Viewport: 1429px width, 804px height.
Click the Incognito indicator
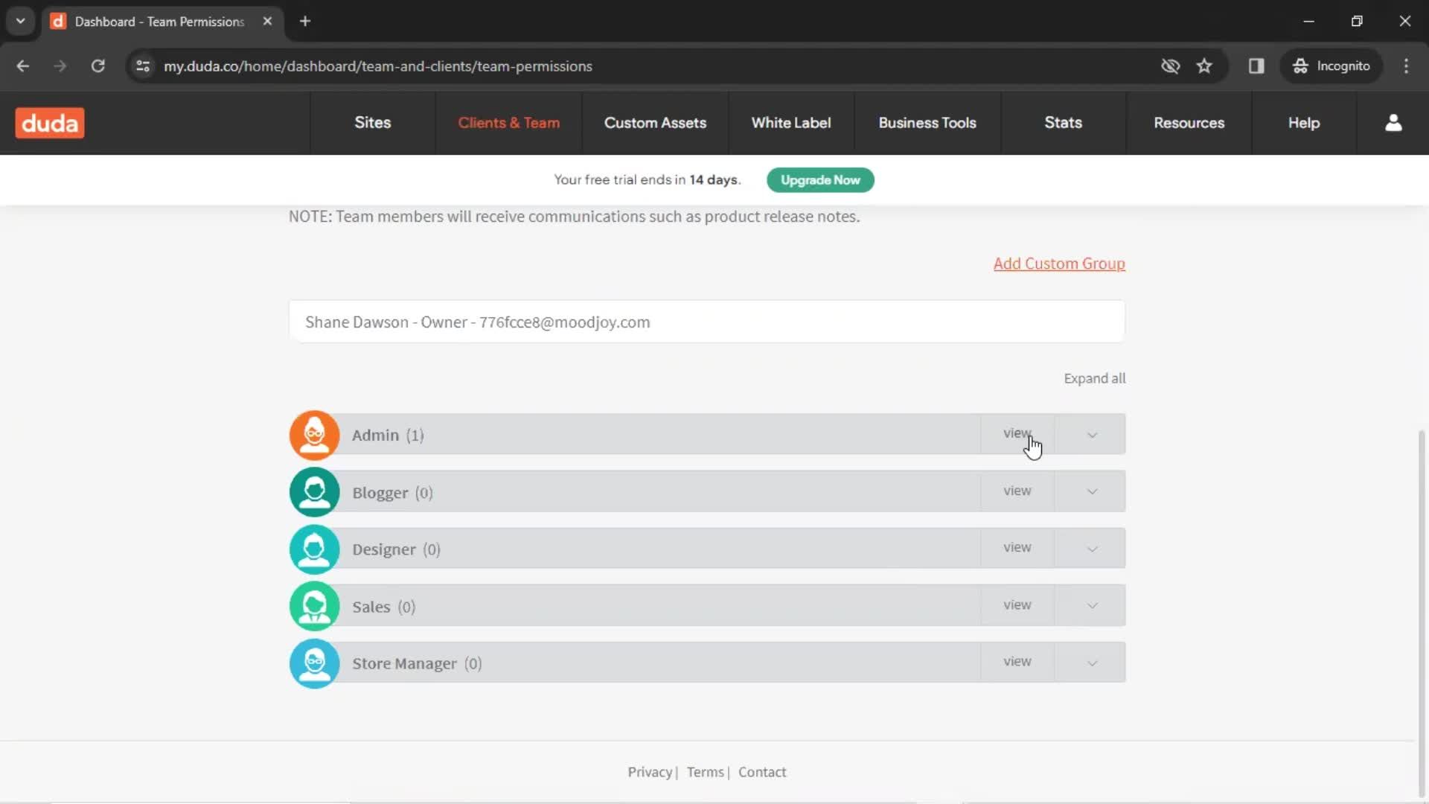tap(1332, 66)
